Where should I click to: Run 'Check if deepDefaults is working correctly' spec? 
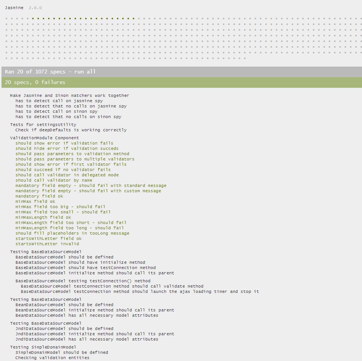pos(71,130)
